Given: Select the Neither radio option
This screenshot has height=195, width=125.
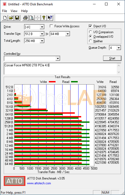Looking at the screenshot, I should pyautogui.click(x=91, y=41).
